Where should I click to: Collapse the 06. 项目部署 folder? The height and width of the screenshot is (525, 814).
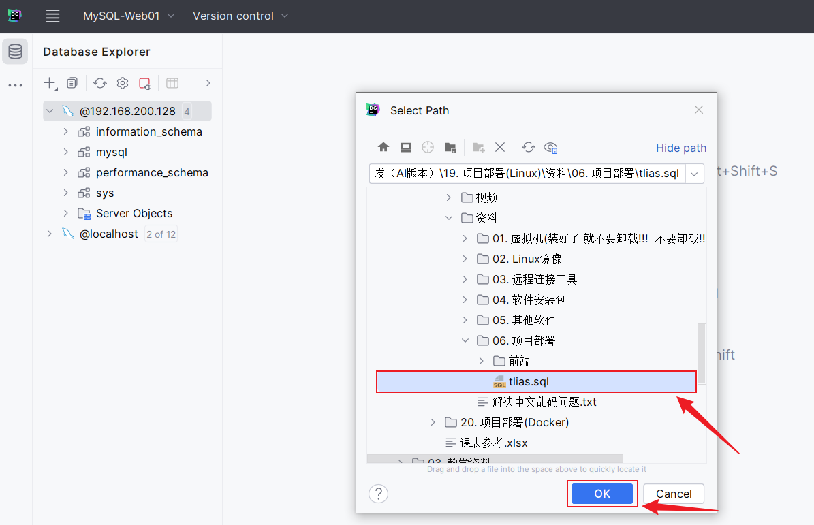click(x=465, y=340)
